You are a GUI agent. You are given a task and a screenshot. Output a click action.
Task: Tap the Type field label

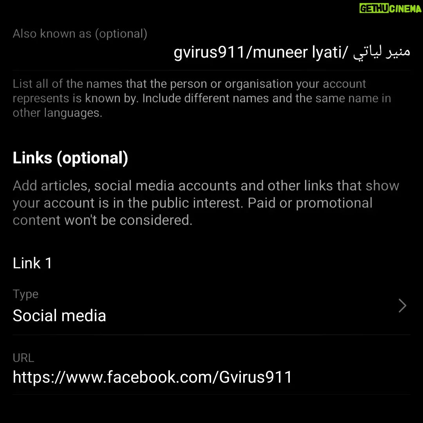[25, 294]
